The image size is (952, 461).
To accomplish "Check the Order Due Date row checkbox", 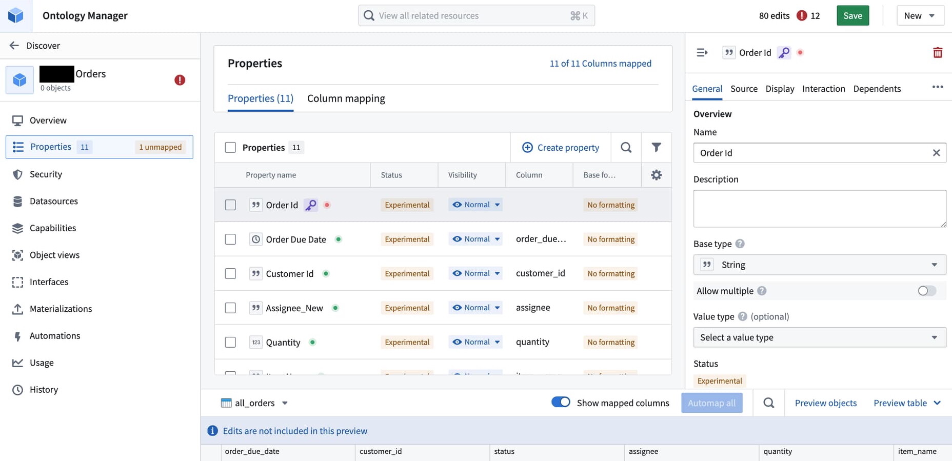I will pyautogui.click(x=230, y=239).
